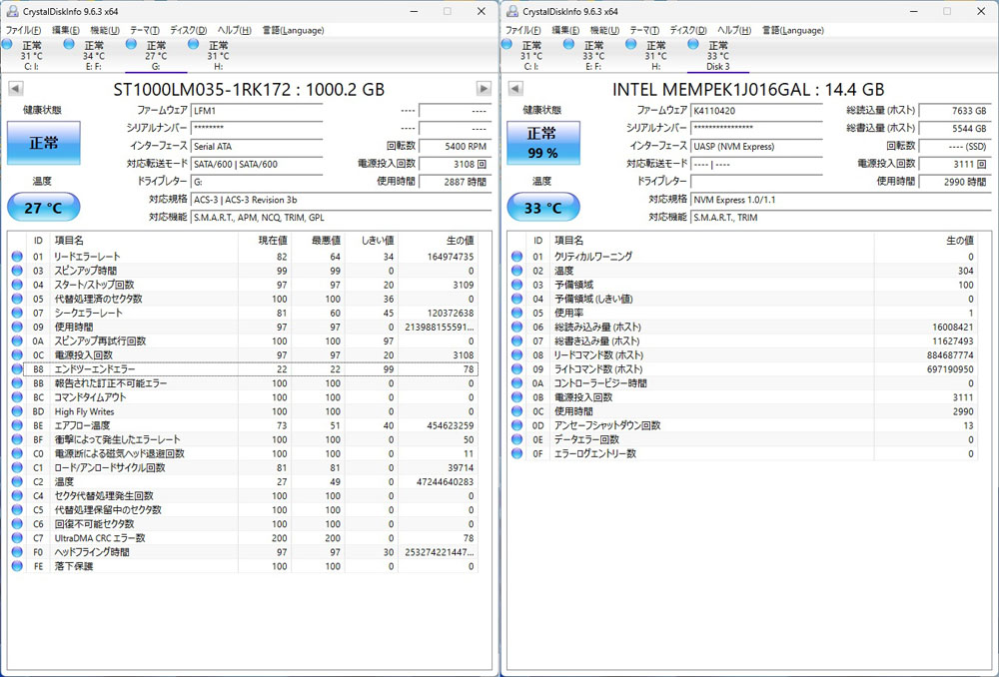Click 項目名 column header in right table
This screenshot has width=999, height=677.
712,240
